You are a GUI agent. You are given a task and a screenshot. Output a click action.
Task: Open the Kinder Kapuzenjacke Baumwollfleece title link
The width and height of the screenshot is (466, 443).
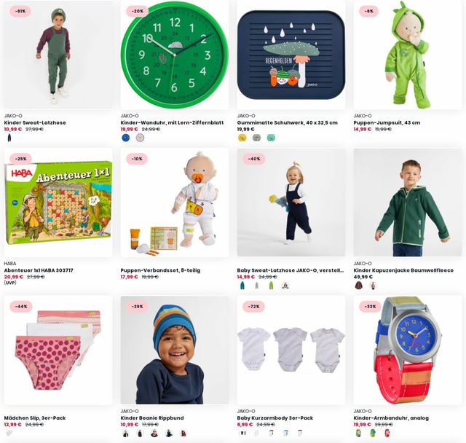click(403, 270)
